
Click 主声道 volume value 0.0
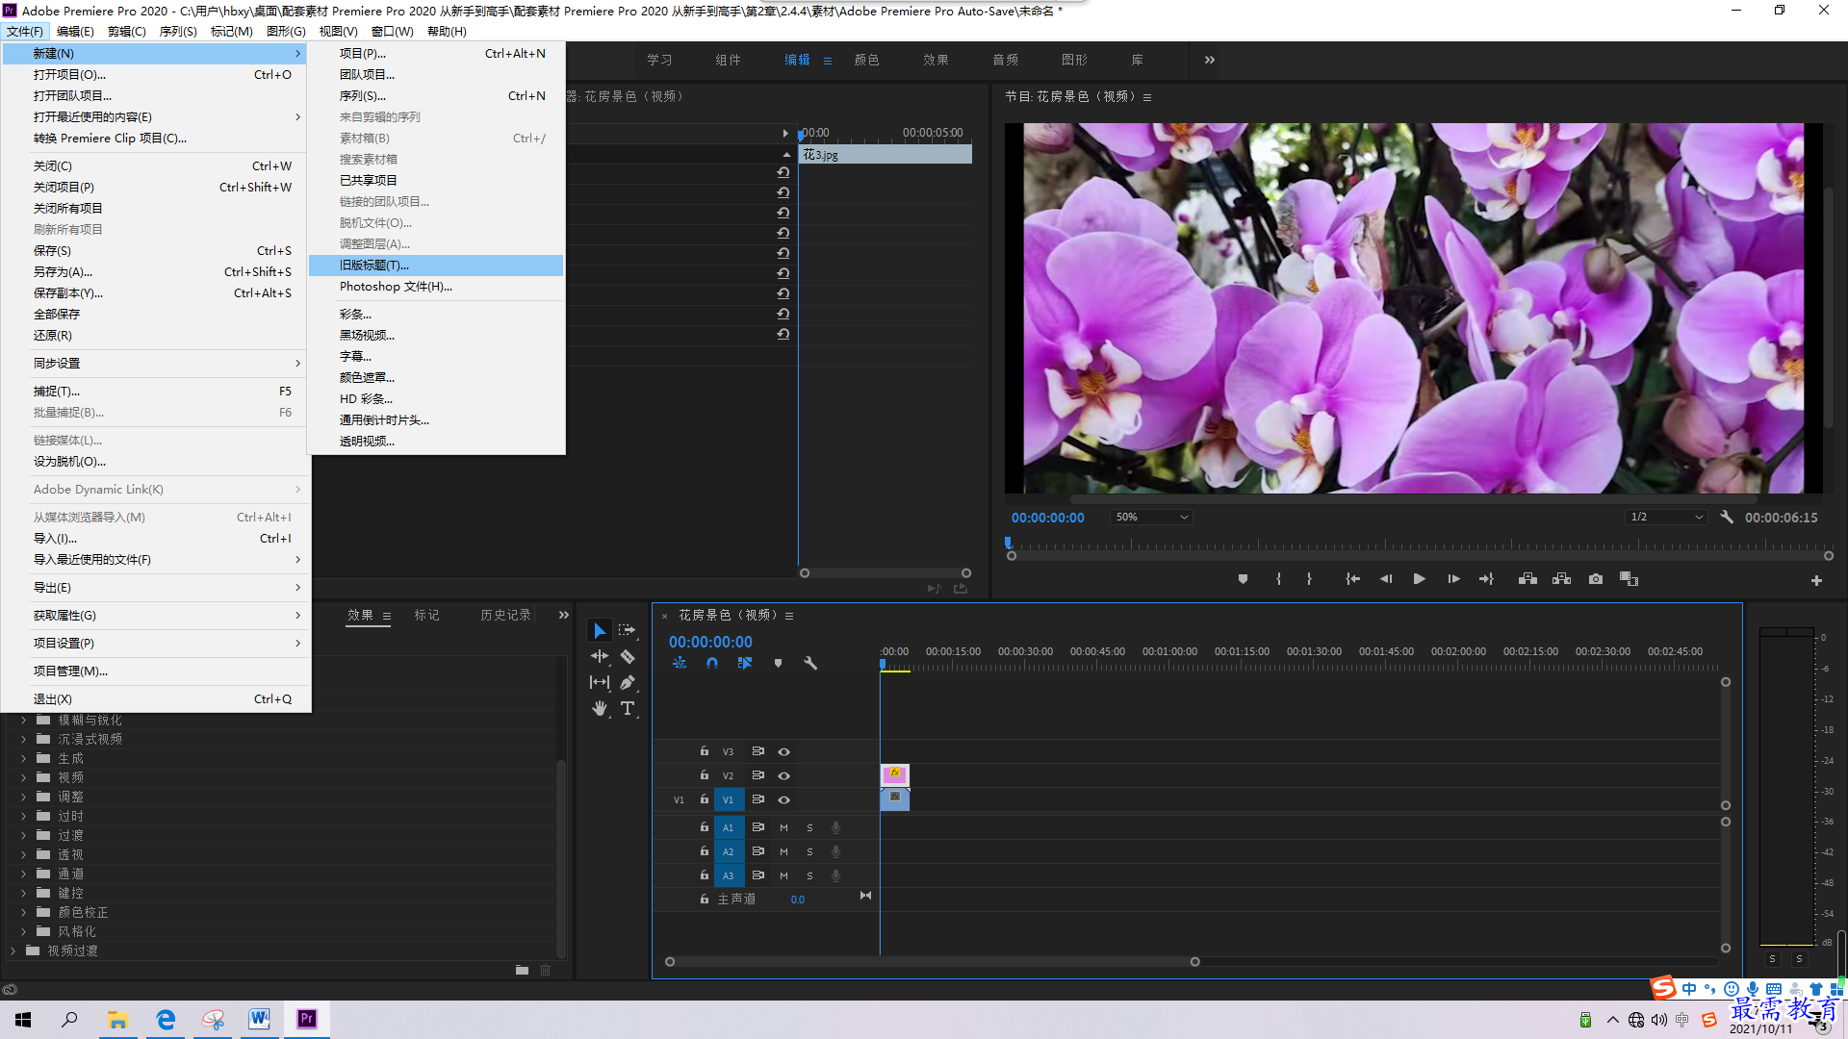(x=798, y=900)
